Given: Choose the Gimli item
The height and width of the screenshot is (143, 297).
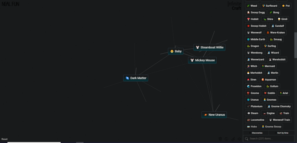Looking at the screenshot, I should coord(282,19).
